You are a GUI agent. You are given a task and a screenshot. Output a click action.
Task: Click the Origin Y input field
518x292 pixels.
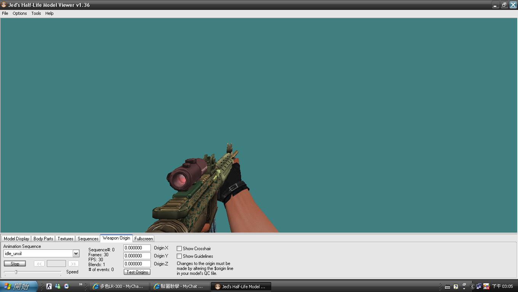tap(137, 256)
